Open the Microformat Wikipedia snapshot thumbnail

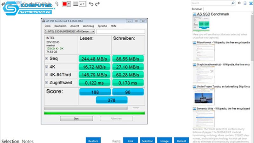point(204,53)
